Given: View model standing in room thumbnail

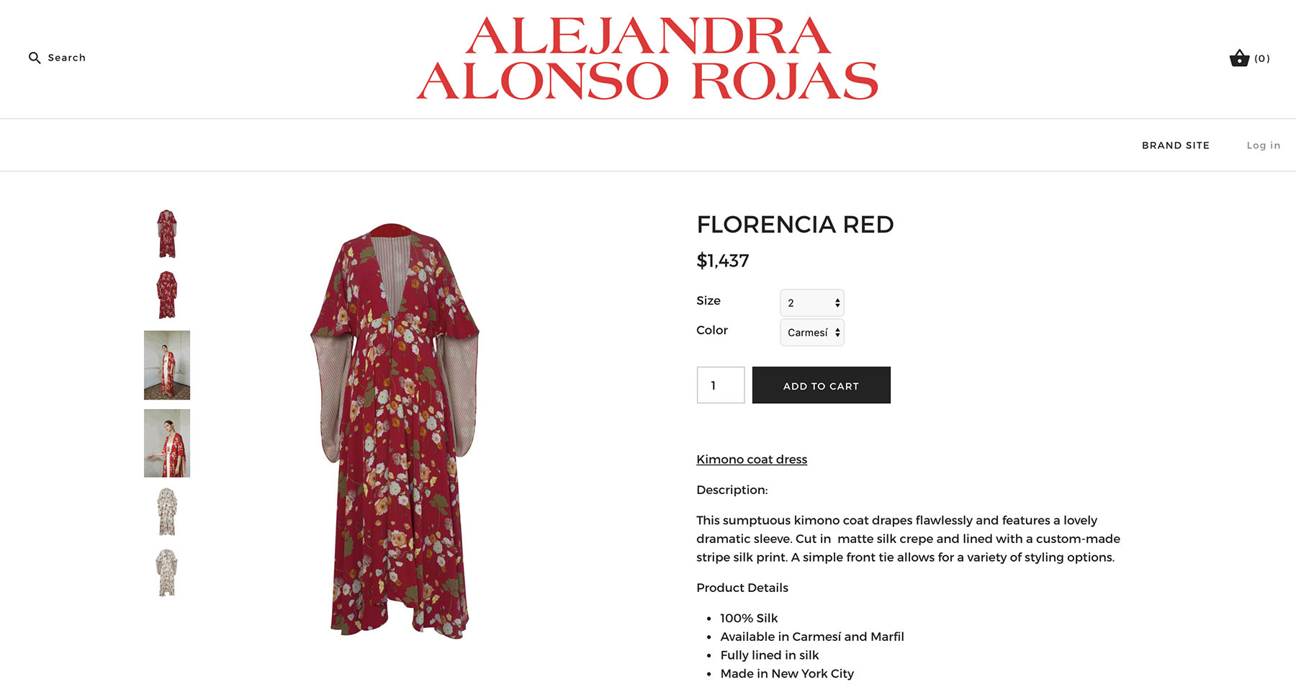Looking at the screenshot, I should (167, 365).
